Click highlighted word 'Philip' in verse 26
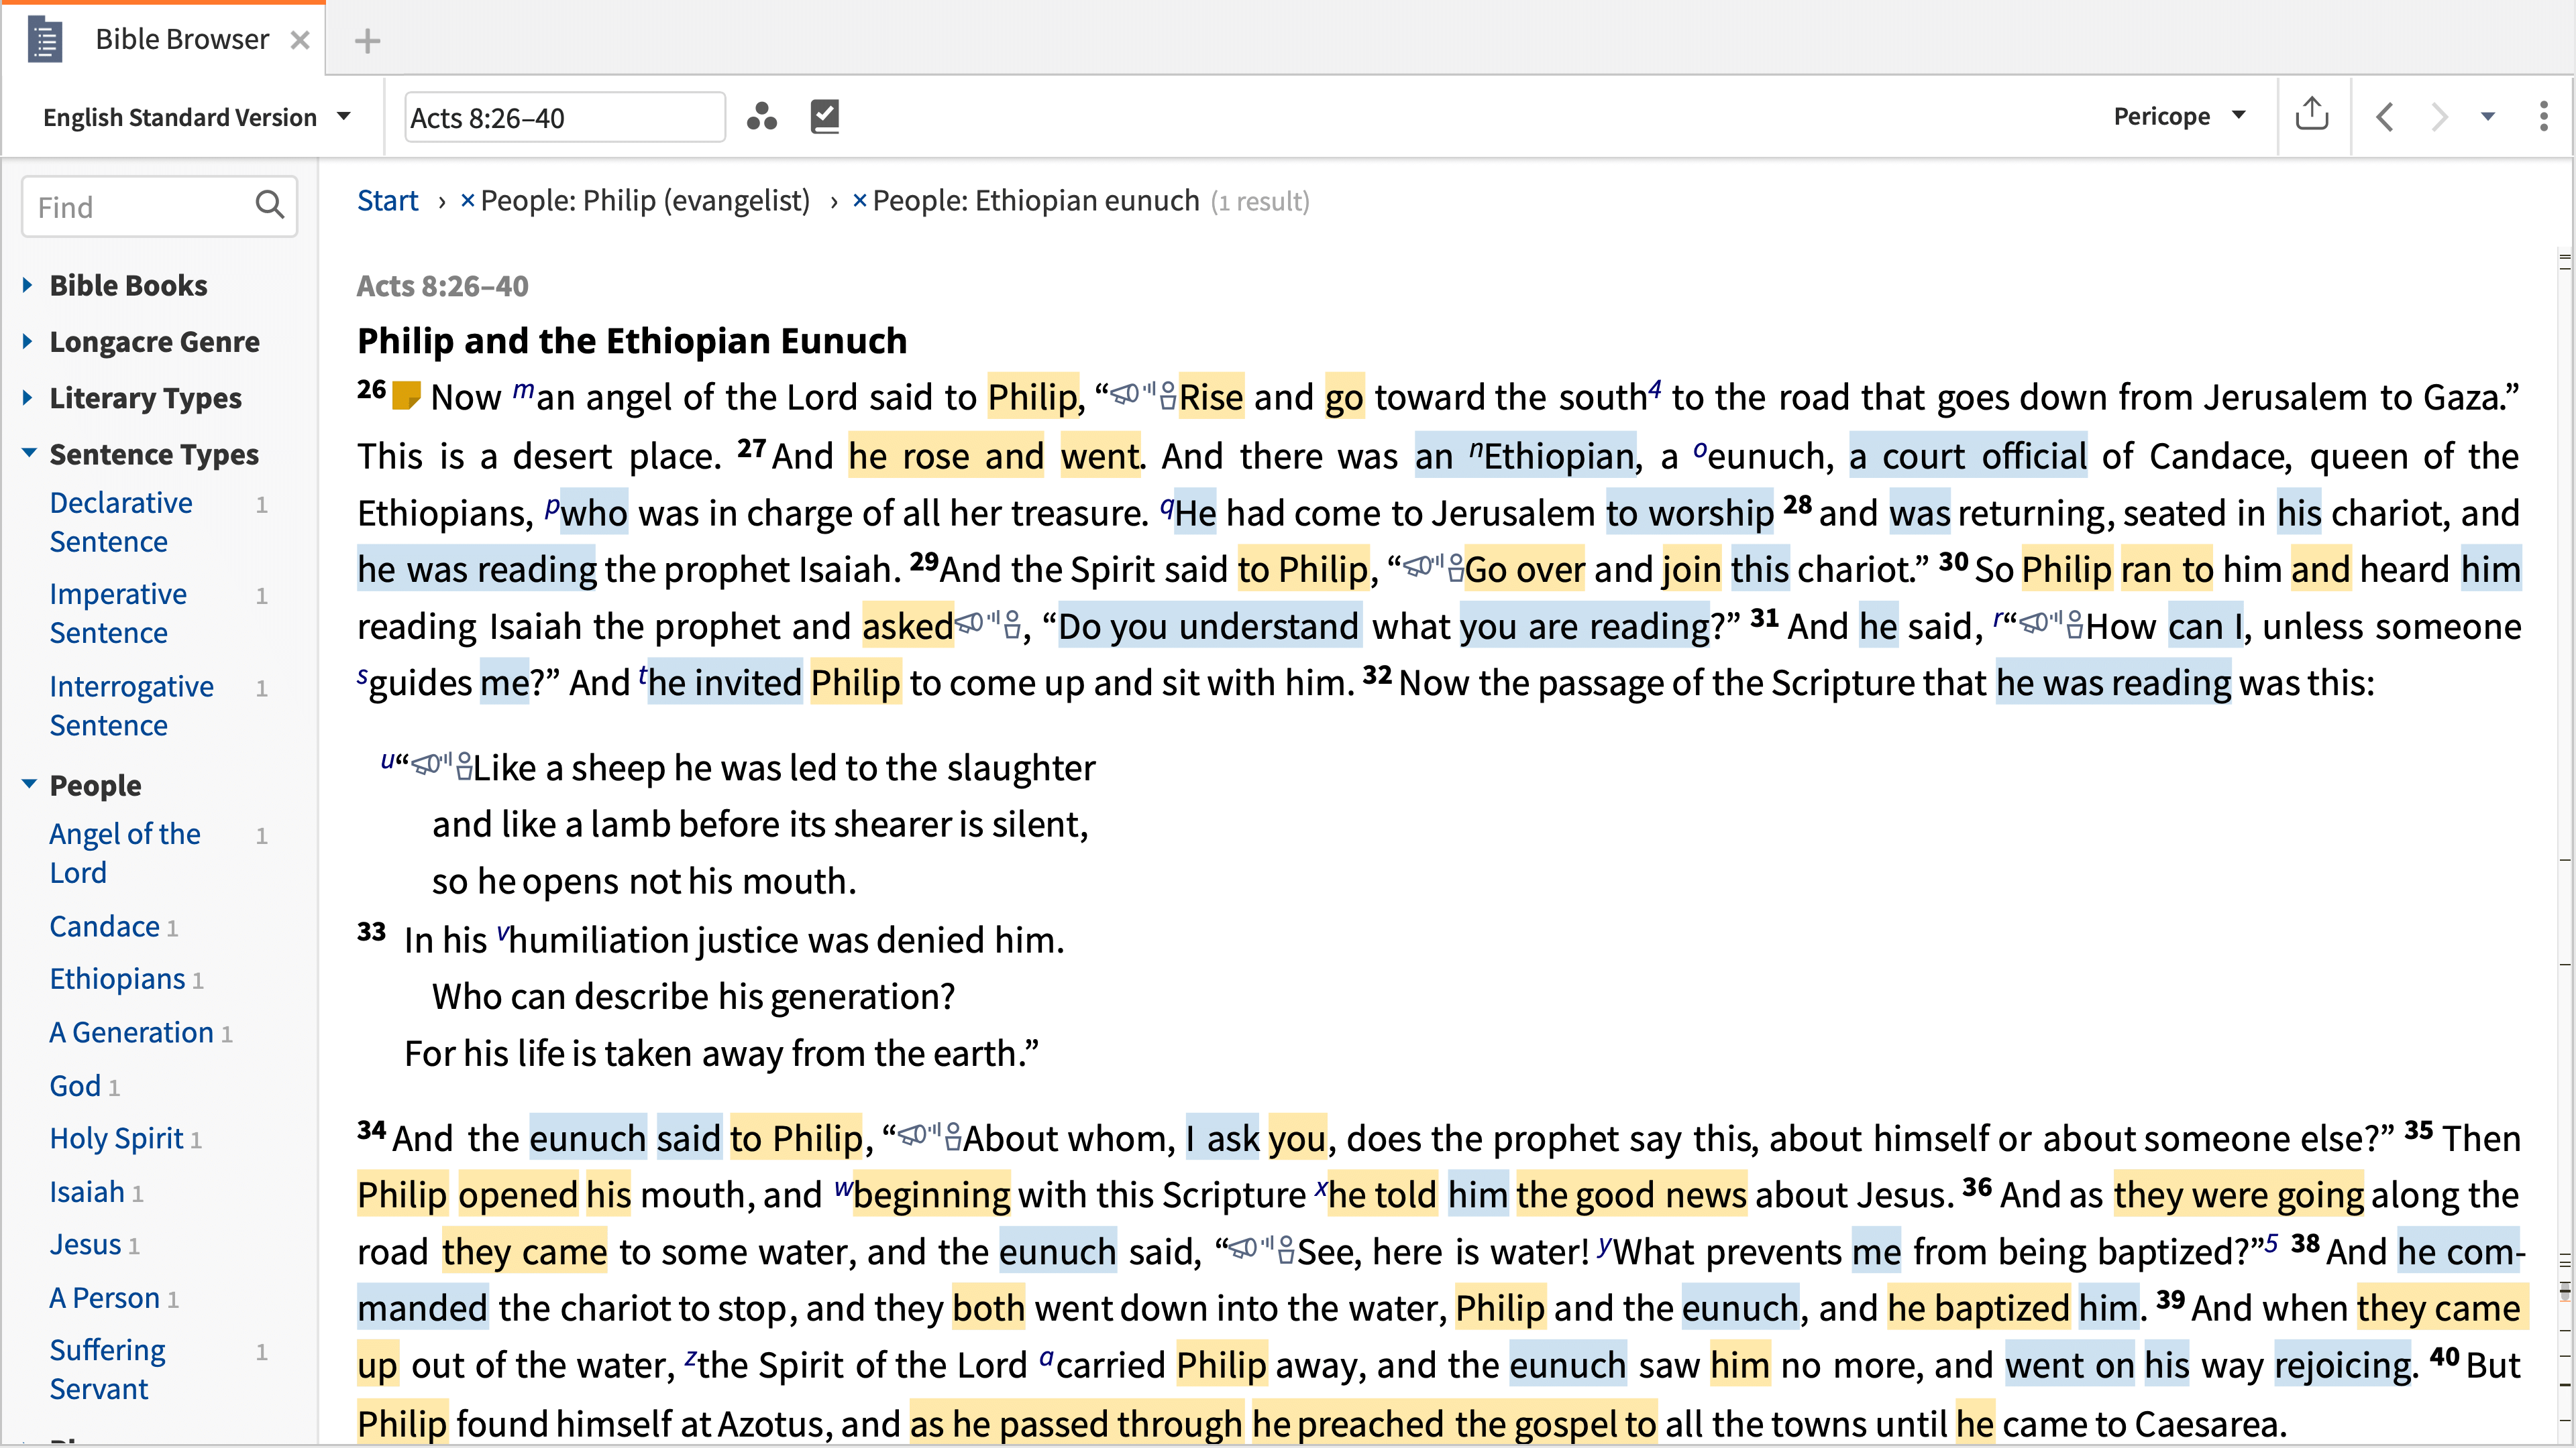Image resolution: width=2576 pixels, height=1448 pixels. [x=1033, y=397]
